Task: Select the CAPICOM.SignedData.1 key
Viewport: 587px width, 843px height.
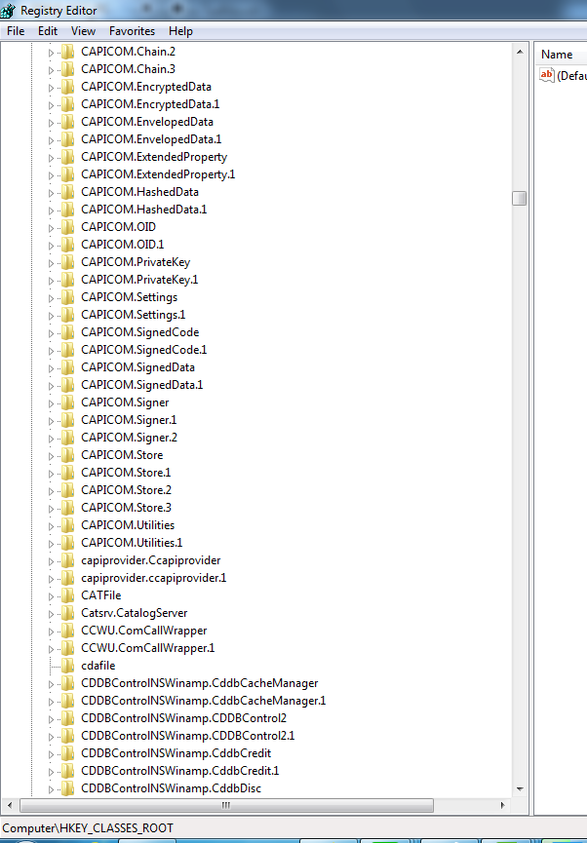Action: click(x=142, y=385)
